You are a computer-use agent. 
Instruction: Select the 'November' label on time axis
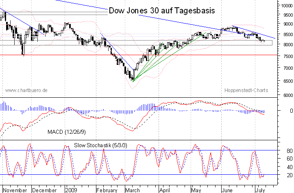(x=15, y=191)
